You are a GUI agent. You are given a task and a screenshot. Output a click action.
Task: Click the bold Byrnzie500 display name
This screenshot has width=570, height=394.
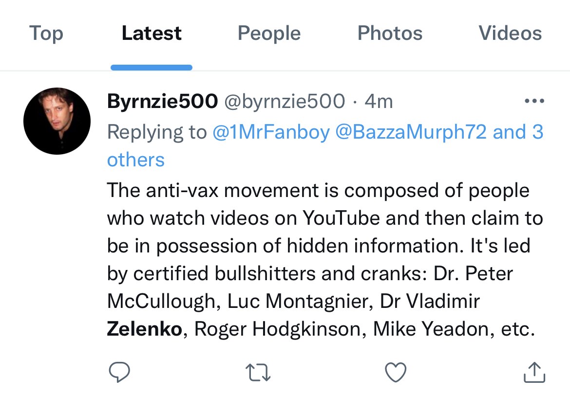[162, 102]
